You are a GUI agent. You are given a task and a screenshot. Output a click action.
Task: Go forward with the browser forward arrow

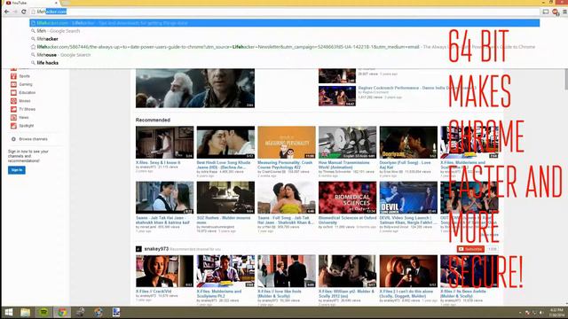click(15, 12)
